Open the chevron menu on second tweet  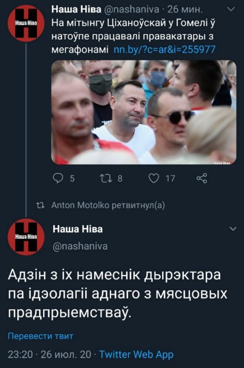pyautogui.click(x=233, y=229)
